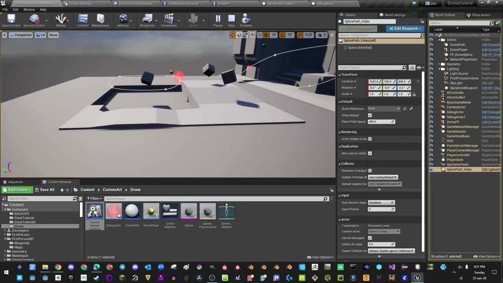Click the Save All button

coord(45,190)
